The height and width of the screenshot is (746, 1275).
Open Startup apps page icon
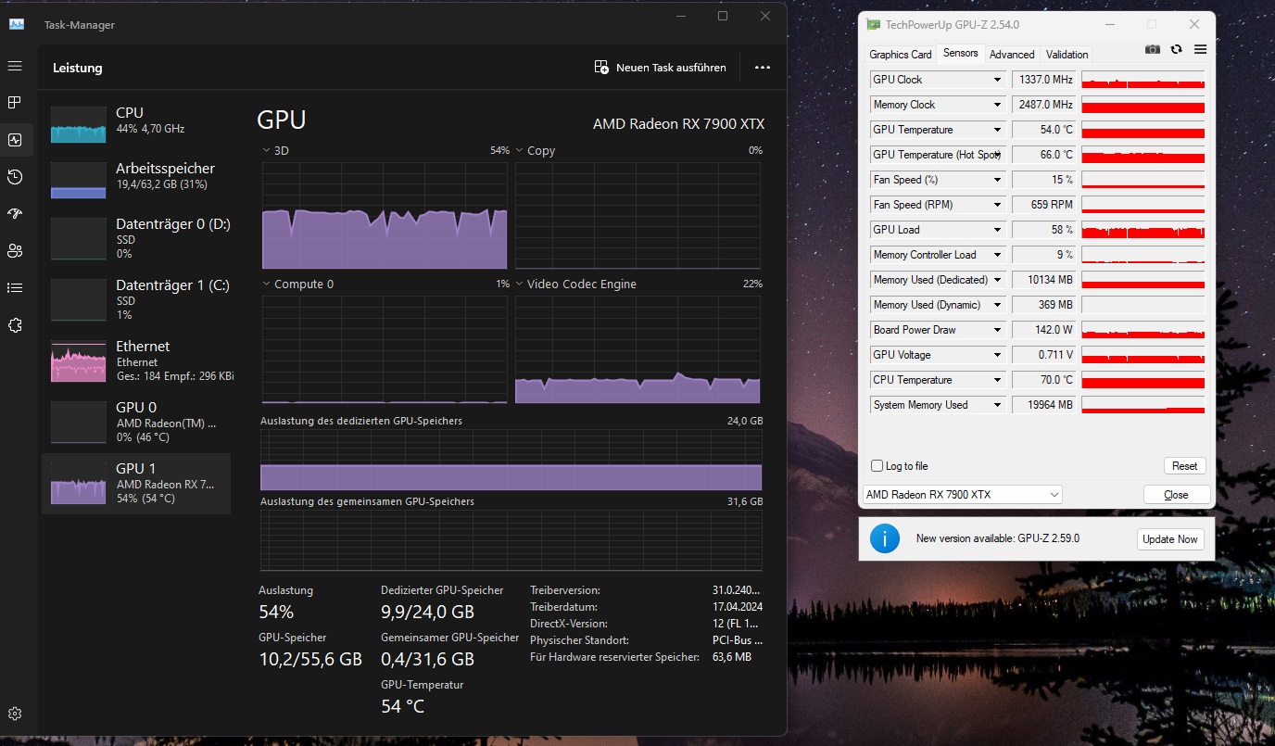tap(15, 214)
